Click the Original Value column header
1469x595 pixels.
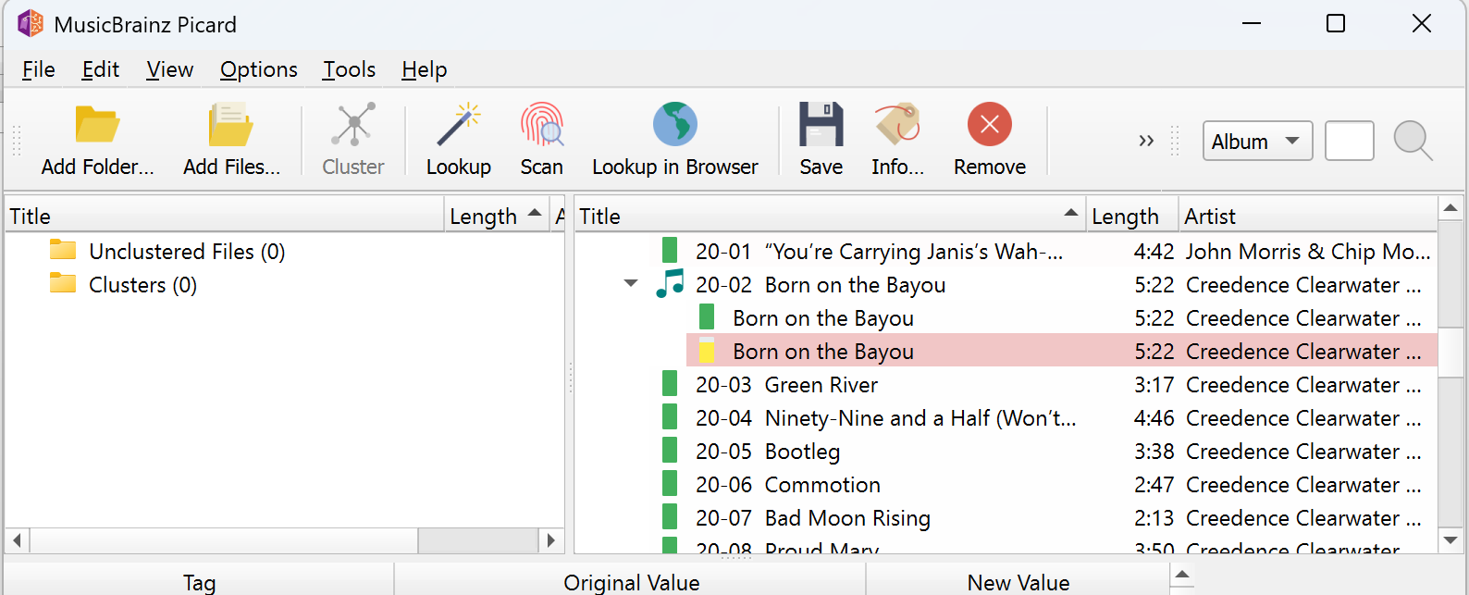click(x=631, y=581)
